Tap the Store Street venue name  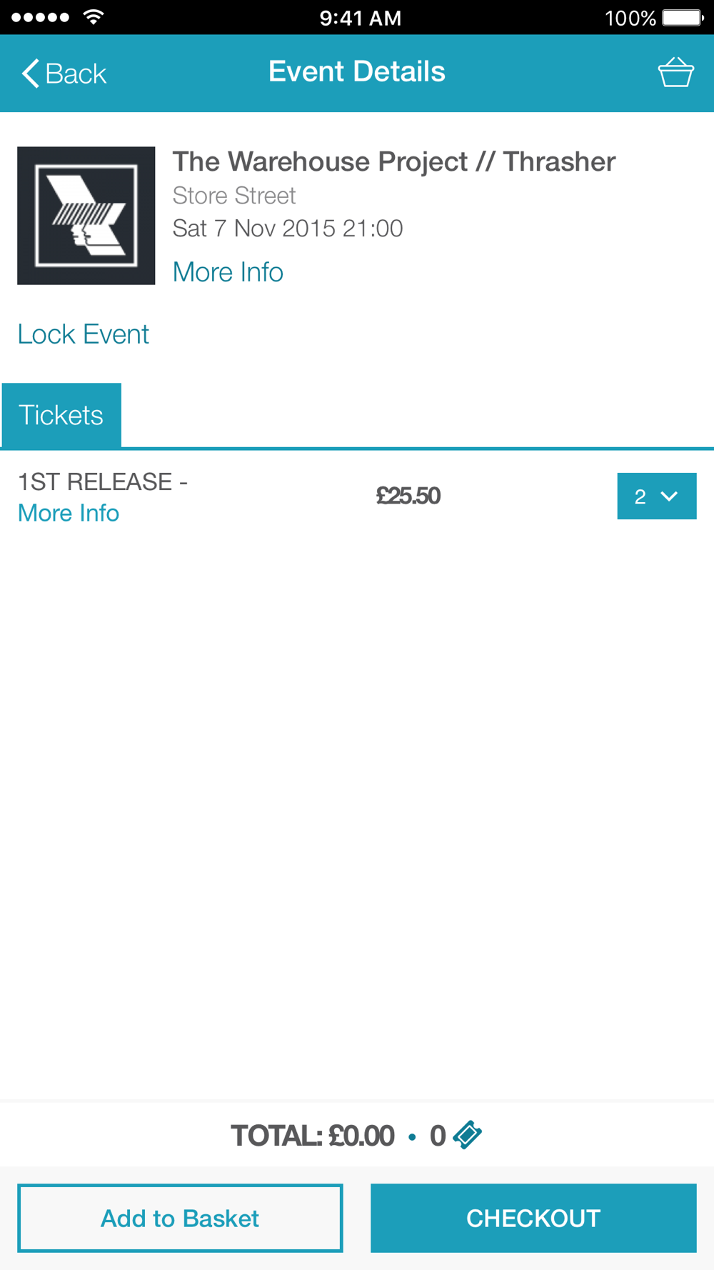click(x=234, y=196)
